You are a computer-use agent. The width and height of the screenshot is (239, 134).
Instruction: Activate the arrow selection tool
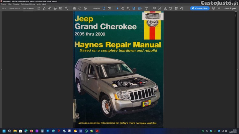click(117, 8)
